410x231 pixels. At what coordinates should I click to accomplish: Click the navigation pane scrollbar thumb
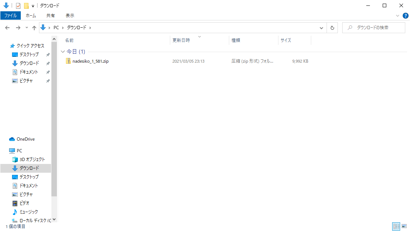(x=54, y=119)
